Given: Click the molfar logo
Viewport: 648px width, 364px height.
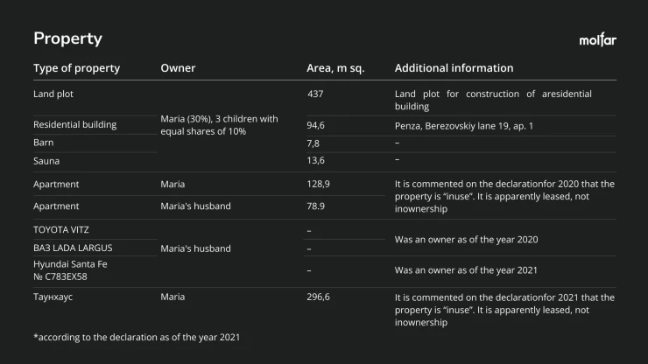Looking at the screenshot, I should (597, 39).
